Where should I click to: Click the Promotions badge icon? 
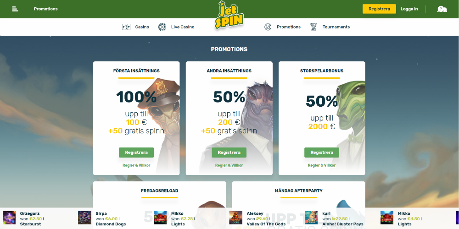pyautogui.click(x=268, y=27)
